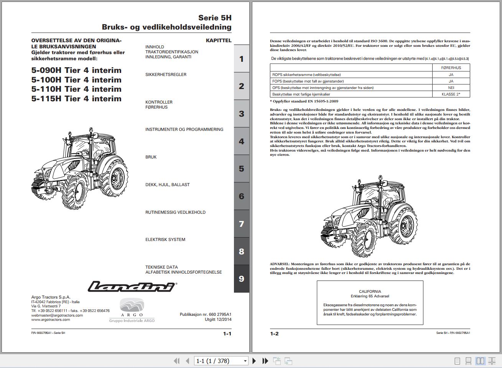Click 'Argo Tractors S.p.A.' company name

click(x=51, y=297)
